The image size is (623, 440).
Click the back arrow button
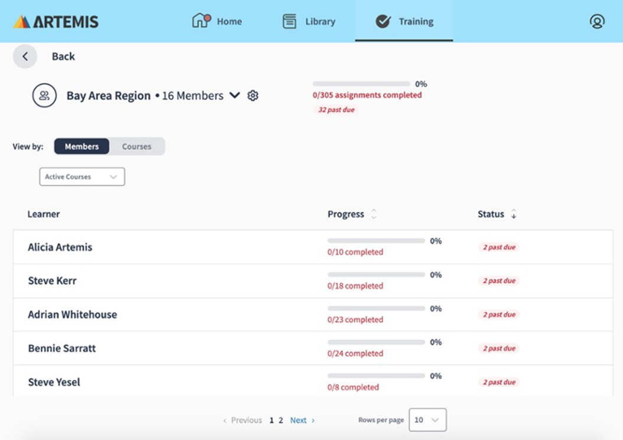coord(25,57)
